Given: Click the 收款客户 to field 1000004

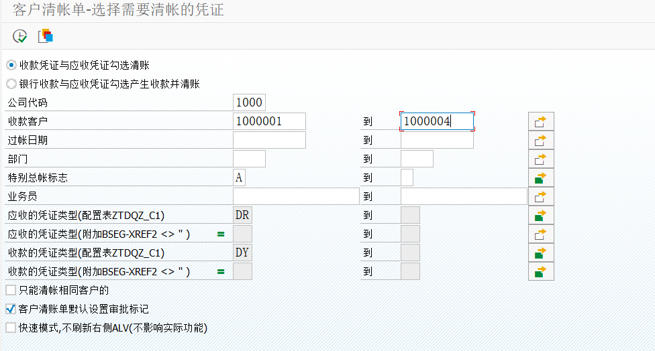Looking at the screenshot, I should tap(437, 121).
